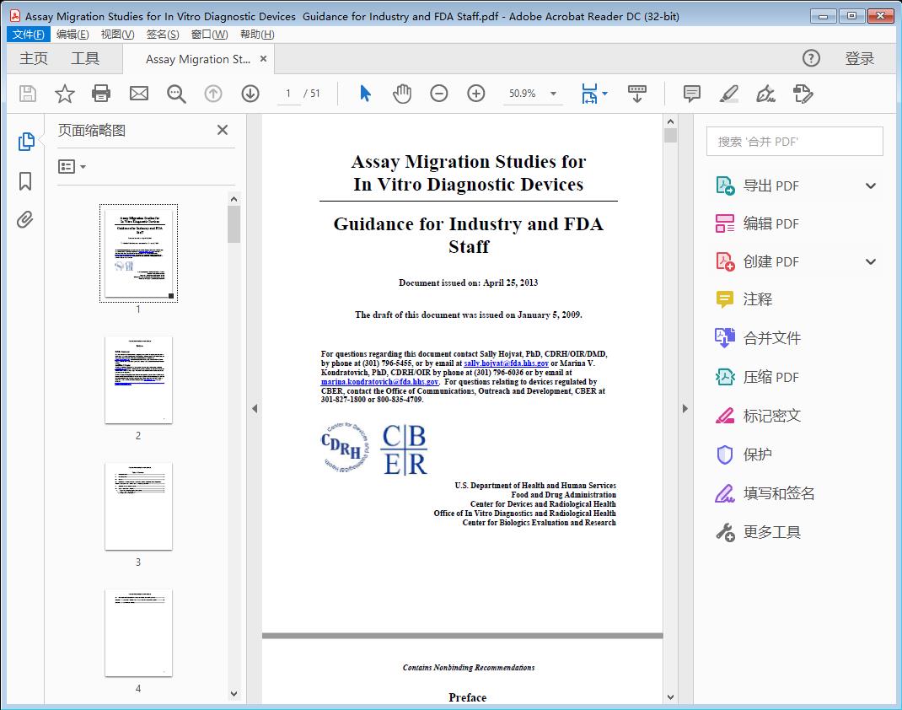Activate the selection arrow tool
902x710 pixels.
click(365, 94)
